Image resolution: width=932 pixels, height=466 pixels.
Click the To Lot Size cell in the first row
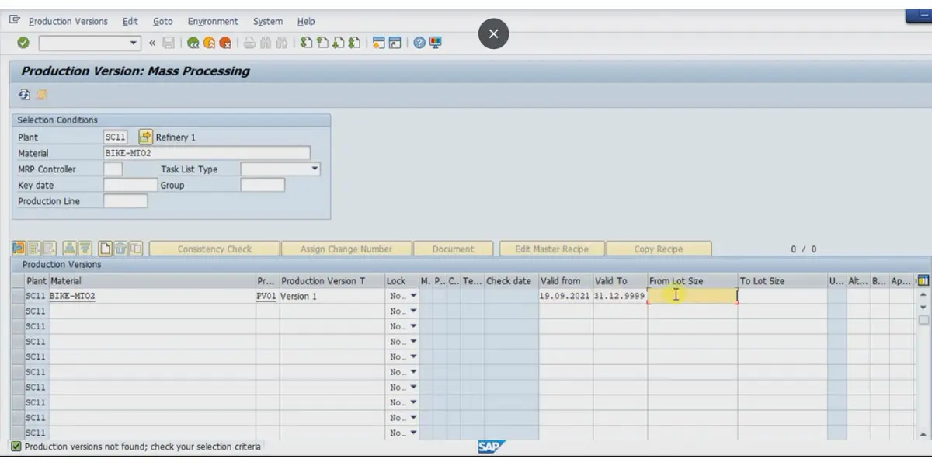click(x=782, y=296)
